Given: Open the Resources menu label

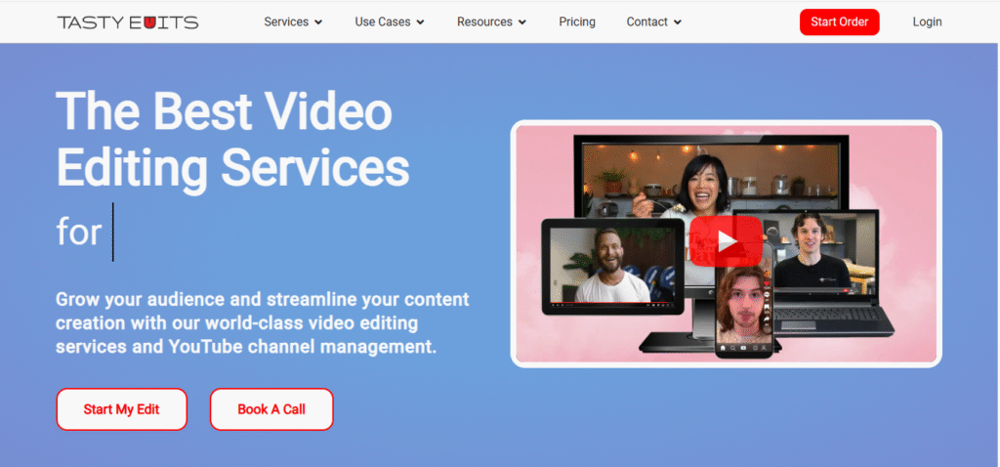Looking at the screenshot, I should [484, 21].
